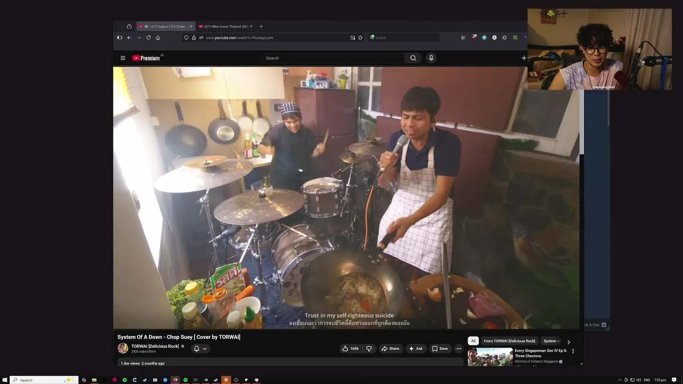
Task: Focus the YouTube search field
Action: [x=333, y=58]
